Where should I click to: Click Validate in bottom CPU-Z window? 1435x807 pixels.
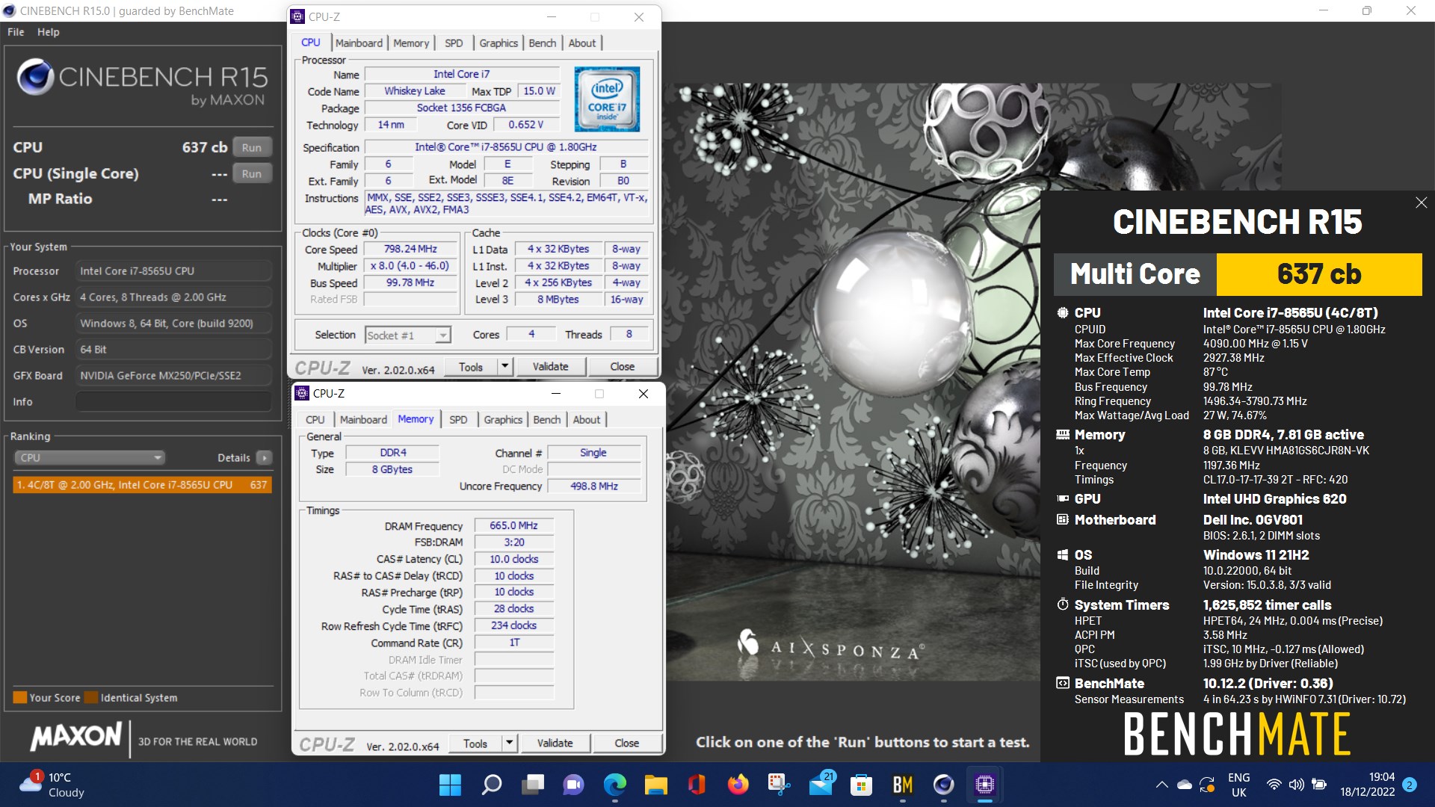555,743
